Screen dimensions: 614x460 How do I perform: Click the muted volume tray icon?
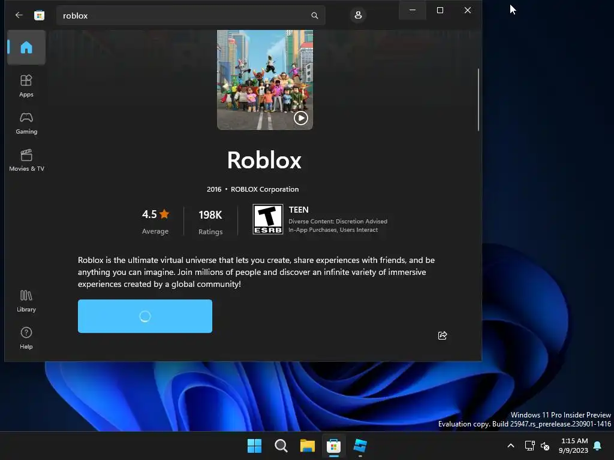coord(544,446)
